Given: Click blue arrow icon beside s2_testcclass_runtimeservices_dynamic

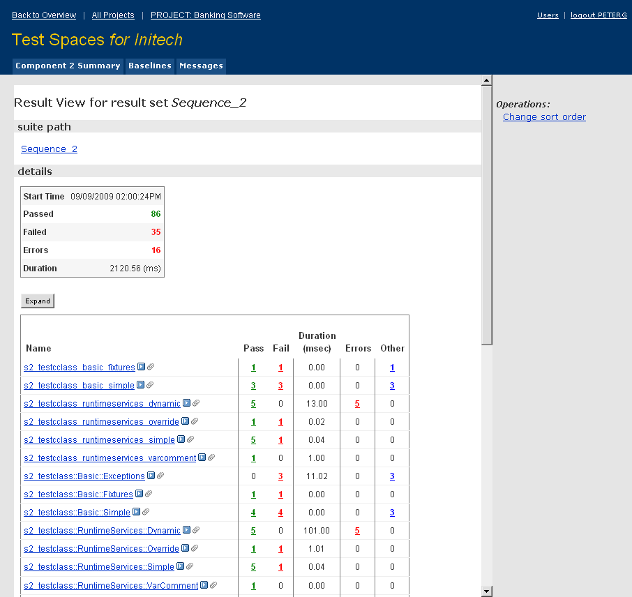Looking at the screenshot, I should pyautogui.click(x=186, y=403).
